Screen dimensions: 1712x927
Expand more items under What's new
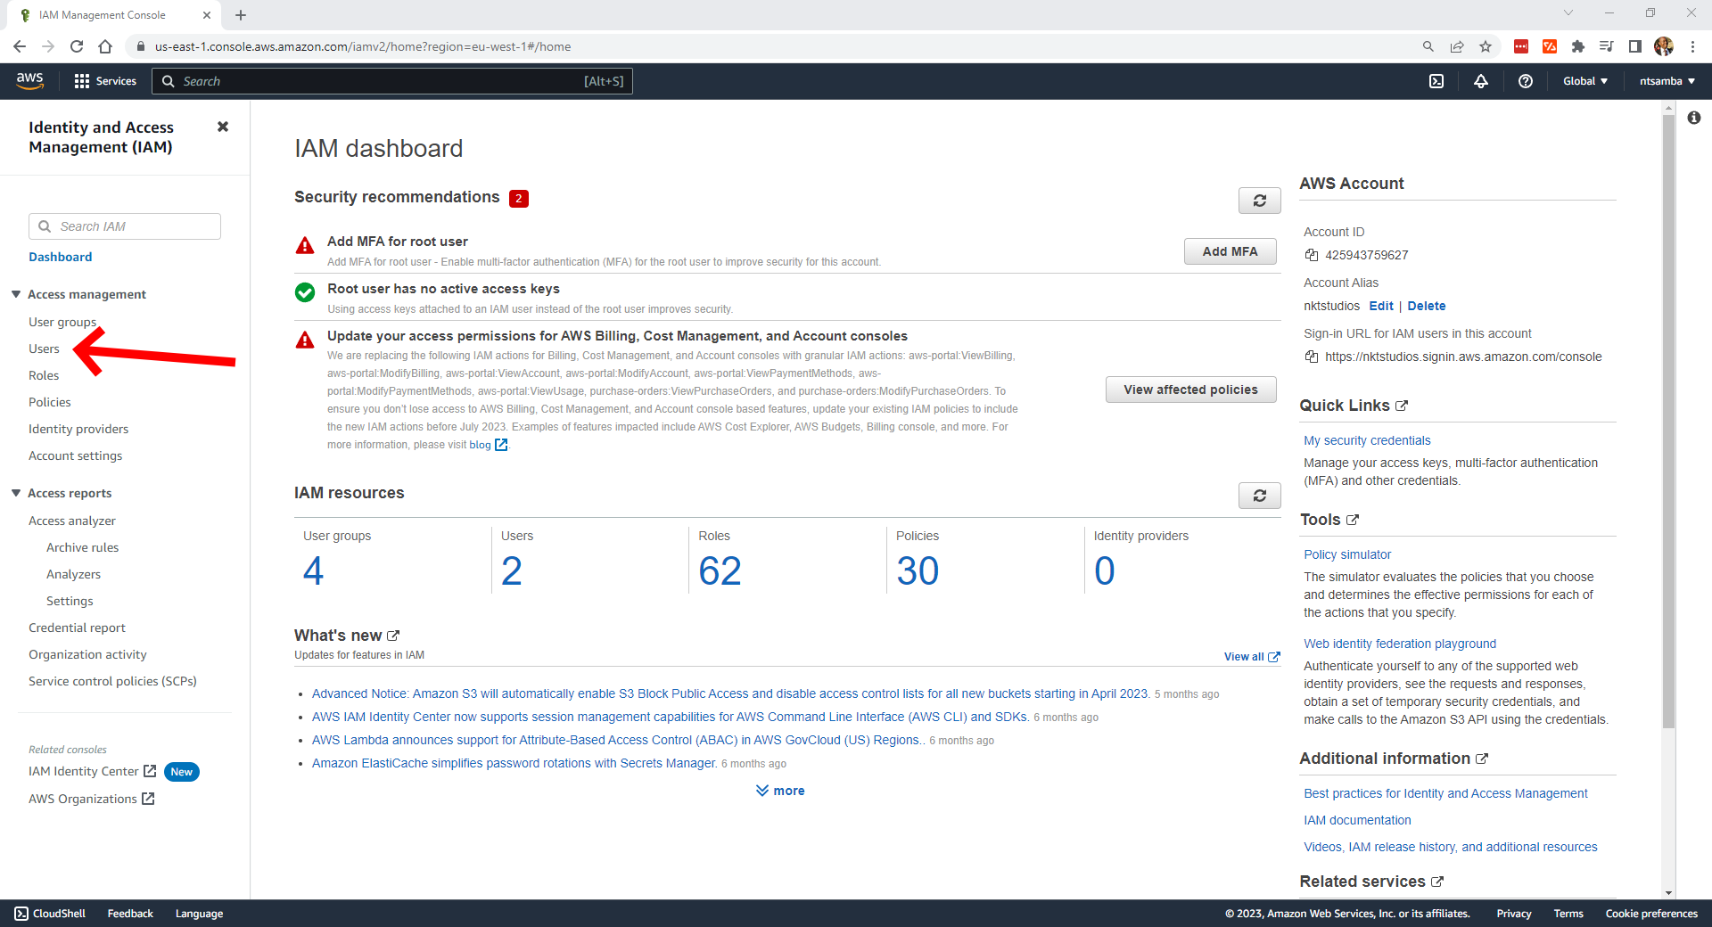click(x=780, y=791)
